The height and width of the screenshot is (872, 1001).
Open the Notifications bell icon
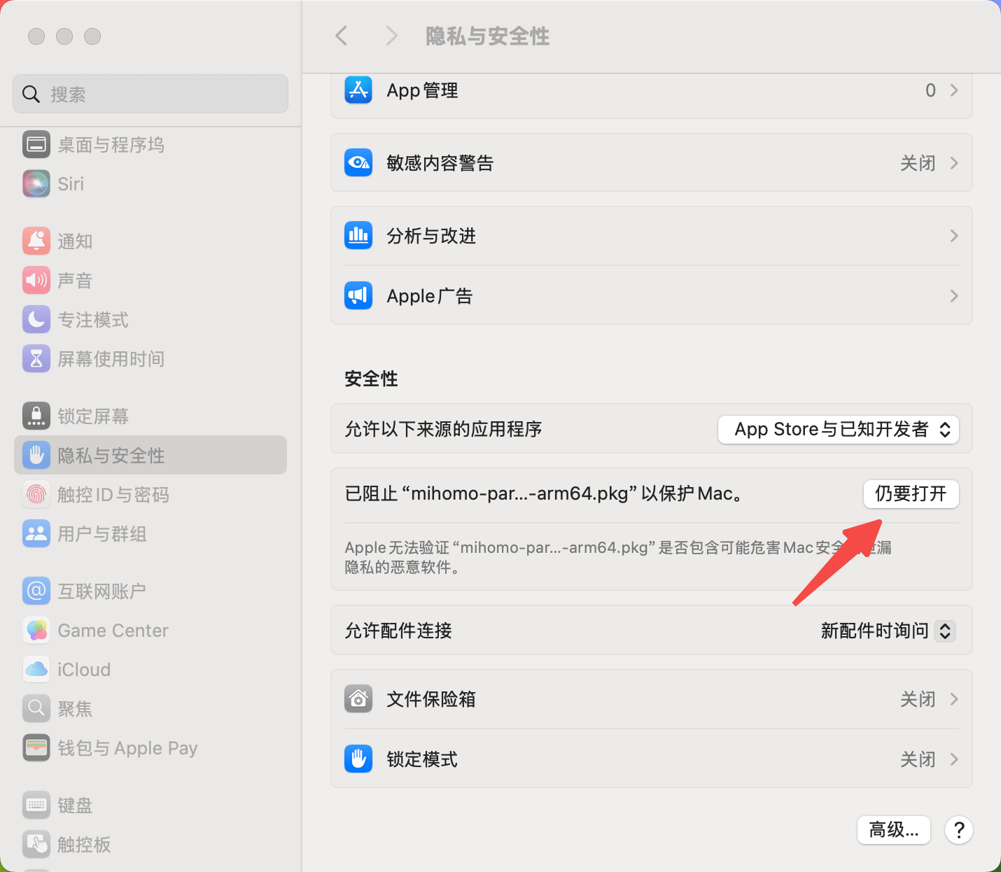(36, 241)
